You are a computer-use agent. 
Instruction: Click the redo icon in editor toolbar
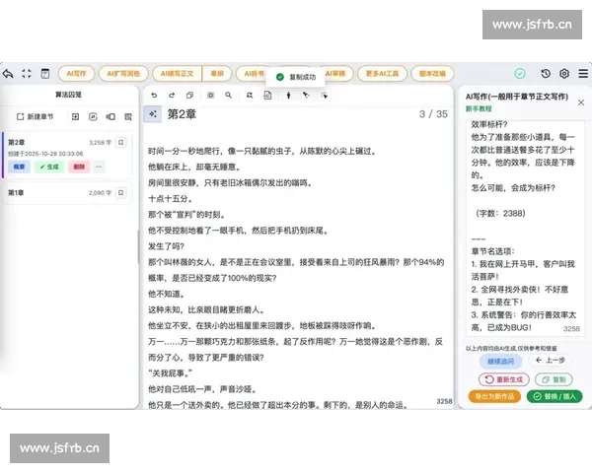(172, 96)
